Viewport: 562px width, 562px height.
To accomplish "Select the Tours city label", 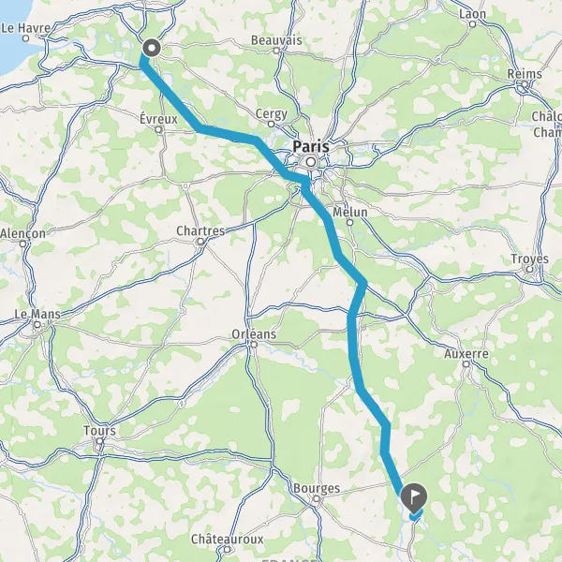I will [x=99, y=431].
